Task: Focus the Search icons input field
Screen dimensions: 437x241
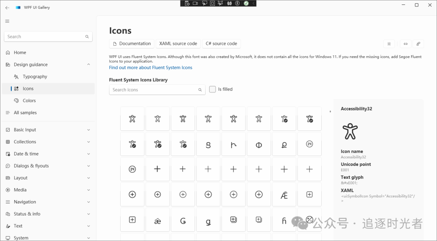Action: [157, 90]
